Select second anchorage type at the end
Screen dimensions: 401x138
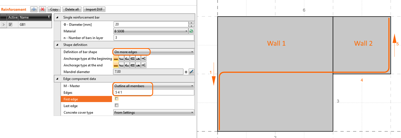point(121,65)
